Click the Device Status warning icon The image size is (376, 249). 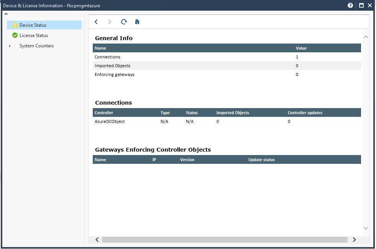point(14,25)
